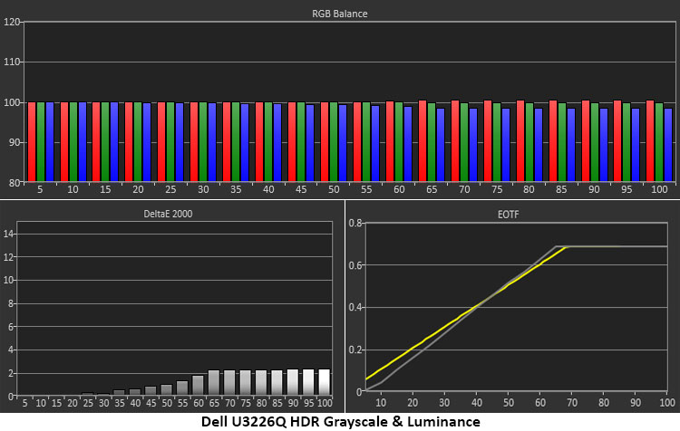Click the green bar at 85 in RGB Balance

561,142
